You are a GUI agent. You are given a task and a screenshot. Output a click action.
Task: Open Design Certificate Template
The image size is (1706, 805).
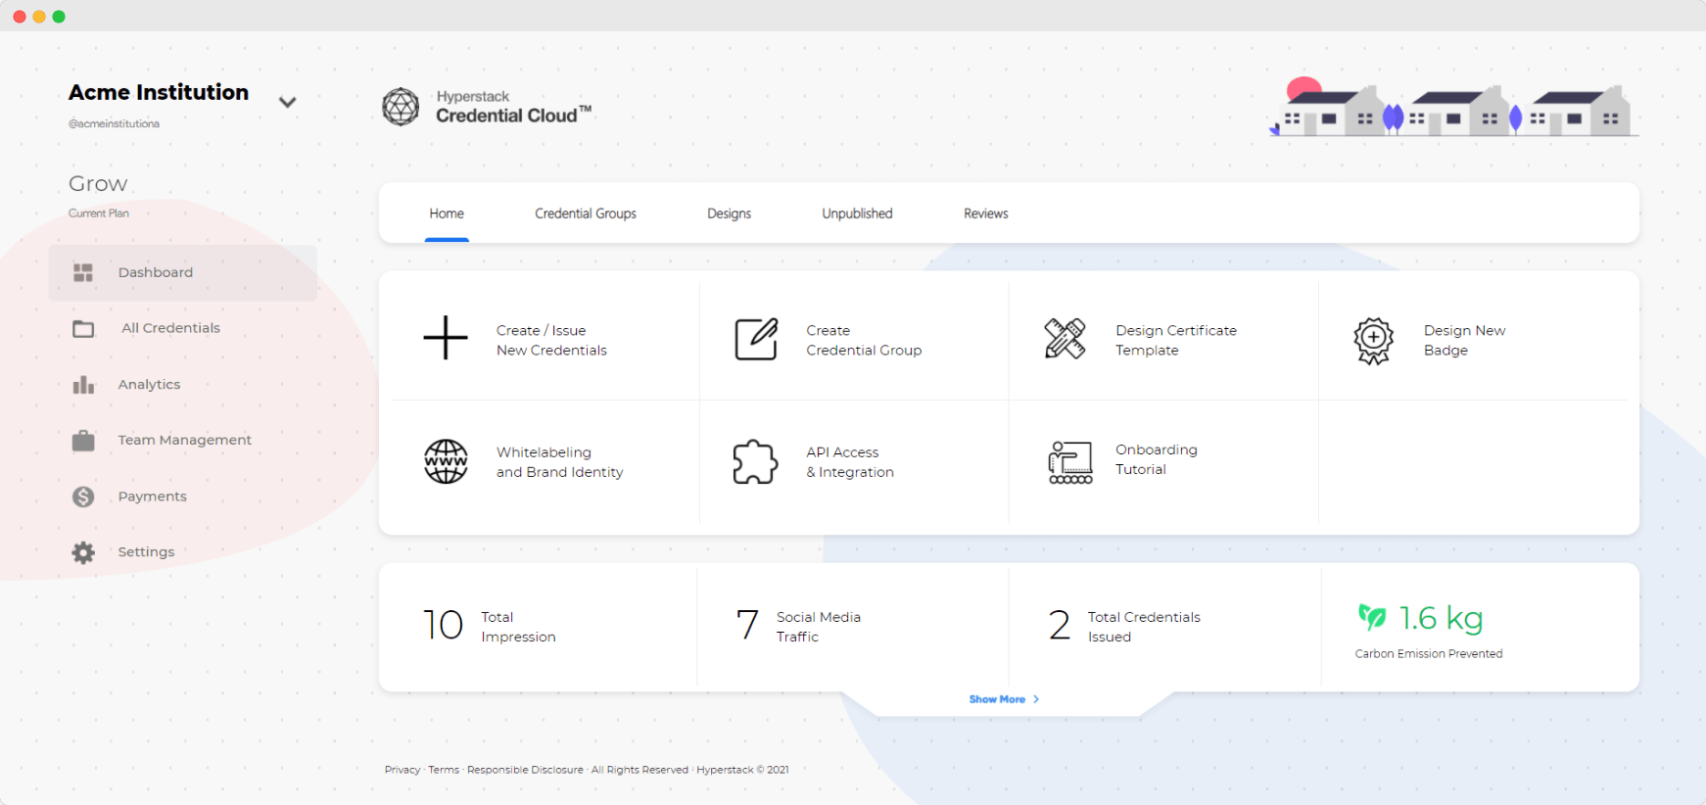click(x=1176, y=341)
